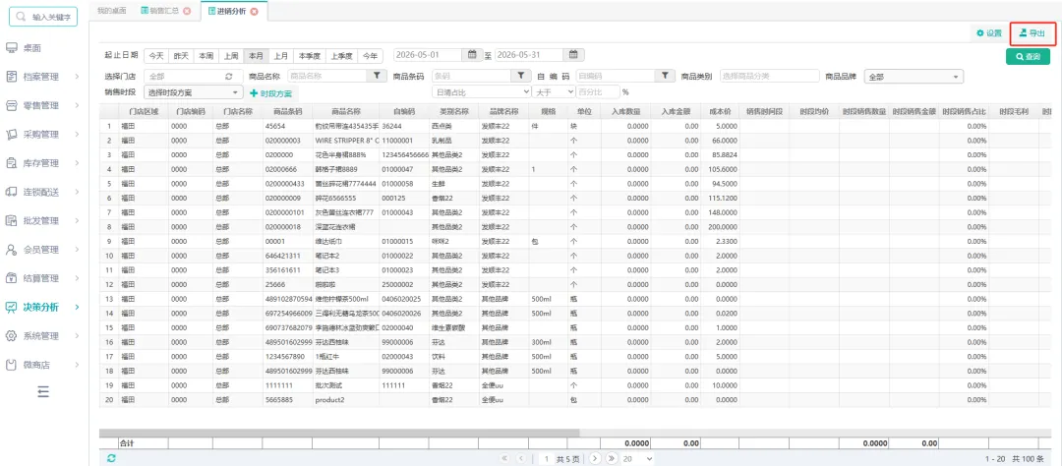Open the 选择时段方案 dropdown

pyautogui.click(x=193, y=91)
